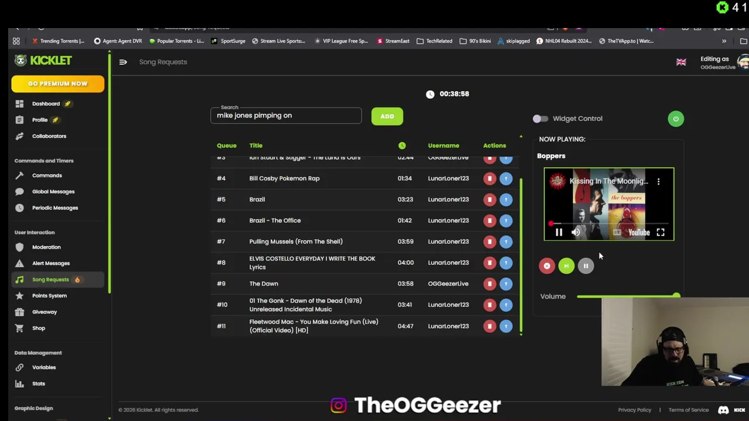
Task: Toggle the Widget Control switch
Action: 540,119
